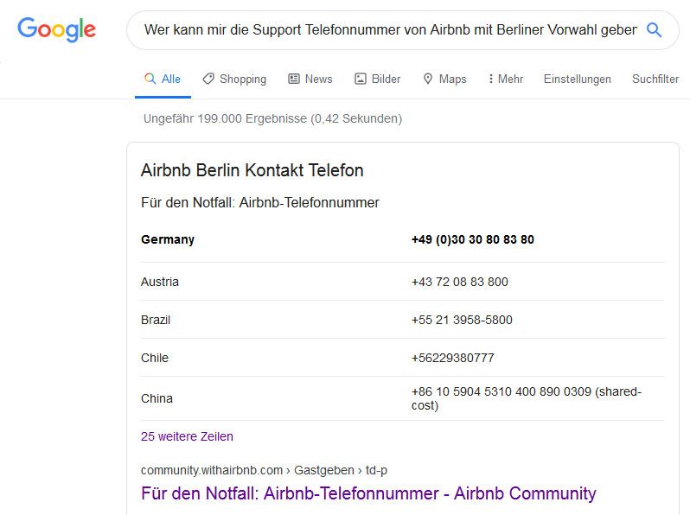
Task: Click into the search query field
Action: coord(389,30)
